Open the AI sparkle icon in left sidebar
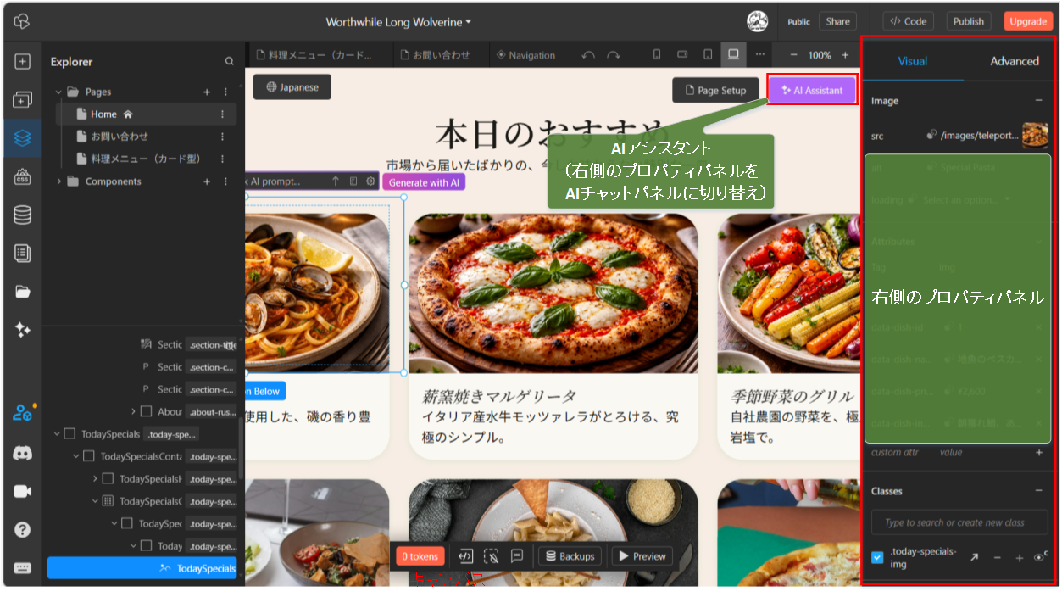This screenshot has width=1062, height=597. [23, 330]
